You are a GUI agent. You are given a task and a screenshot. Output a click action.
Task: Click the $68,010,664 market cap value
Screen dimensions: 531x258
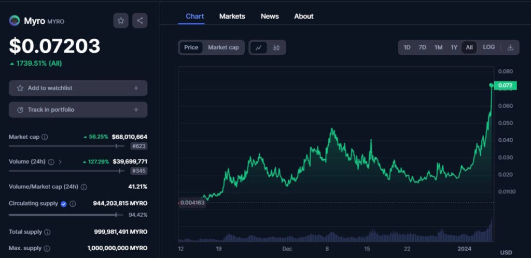[129, 137]
